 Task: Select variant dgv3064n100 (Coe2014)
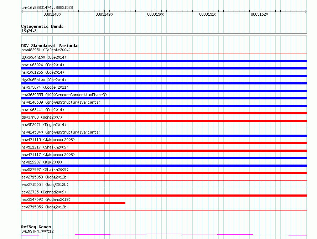coord(44,57)
